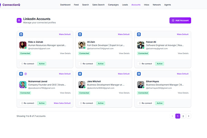View Details for Muhammad Javed

point(65,93)
